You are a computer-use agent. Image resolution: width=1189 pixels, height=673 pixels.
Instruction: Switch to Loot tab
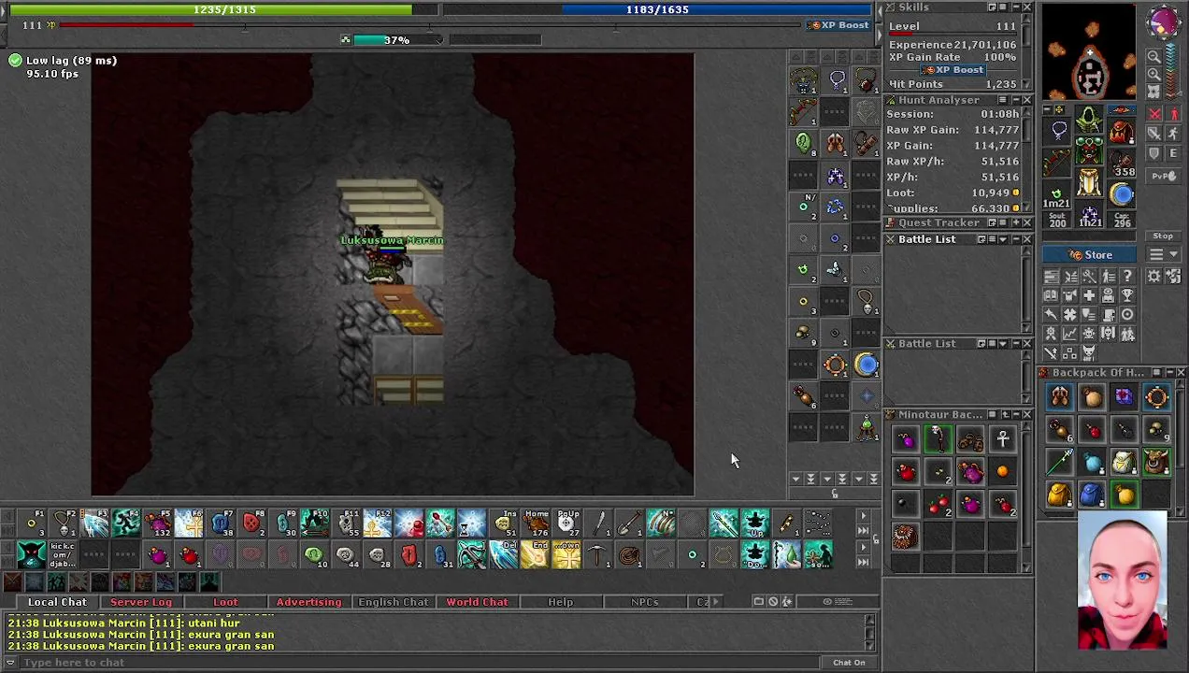pyautogui.click(x=225, y=602)
